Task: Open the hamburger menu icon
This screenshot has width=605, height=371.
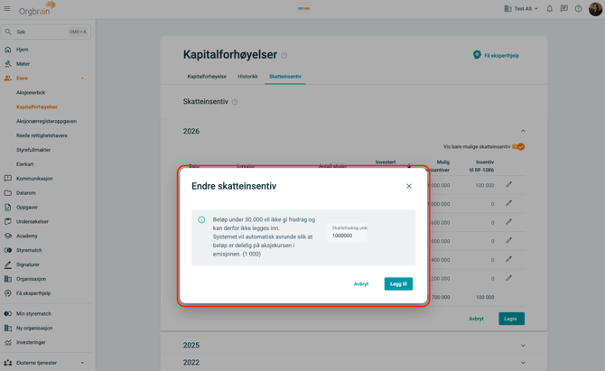Action: tap(7, 9)
